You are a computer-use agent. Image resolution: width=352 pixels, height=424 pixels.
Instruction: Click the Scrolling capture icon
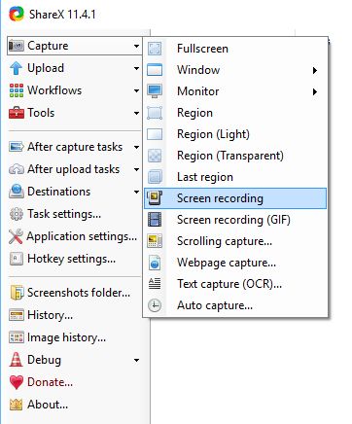(x=155, y=241)
